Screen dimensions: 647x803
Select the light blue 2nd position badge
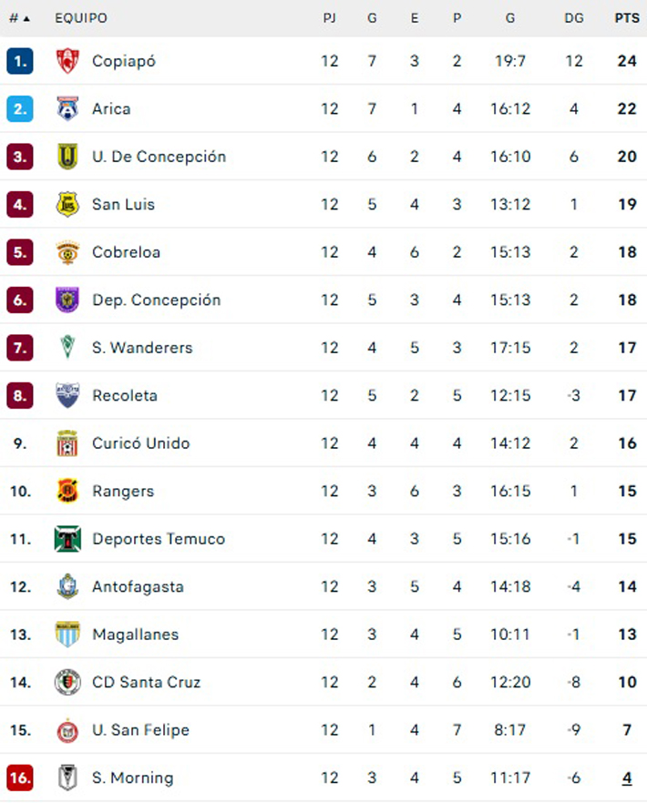[x=20, y=108]
